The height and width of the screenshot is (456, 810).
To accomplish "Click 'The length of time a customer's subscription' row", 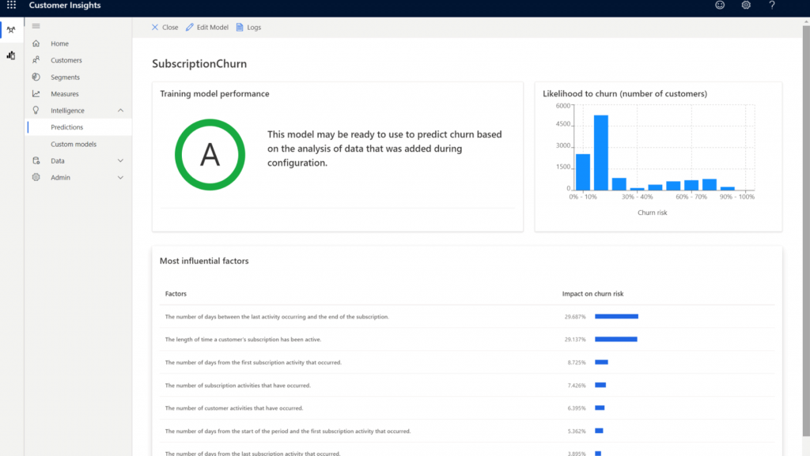I will click(467, 339).
